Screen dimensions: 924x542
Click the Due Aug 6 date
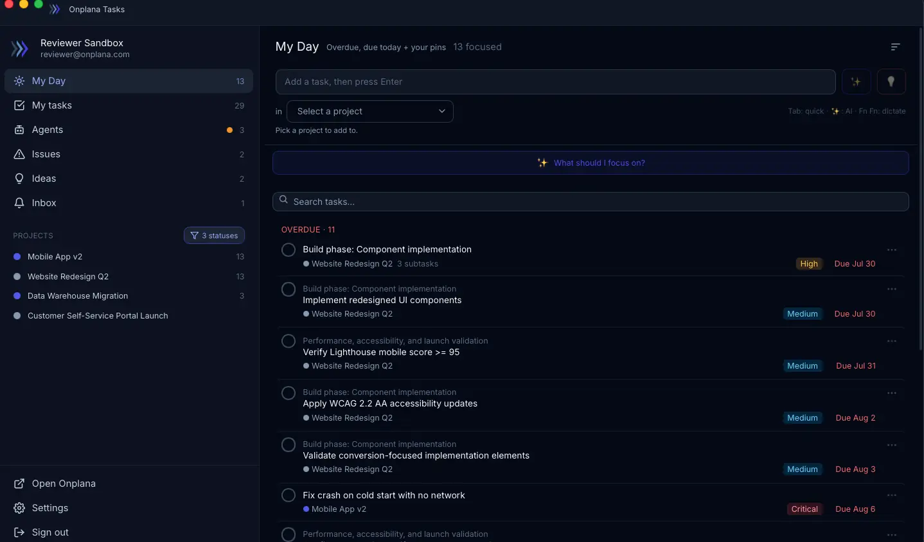pos(855,509)
